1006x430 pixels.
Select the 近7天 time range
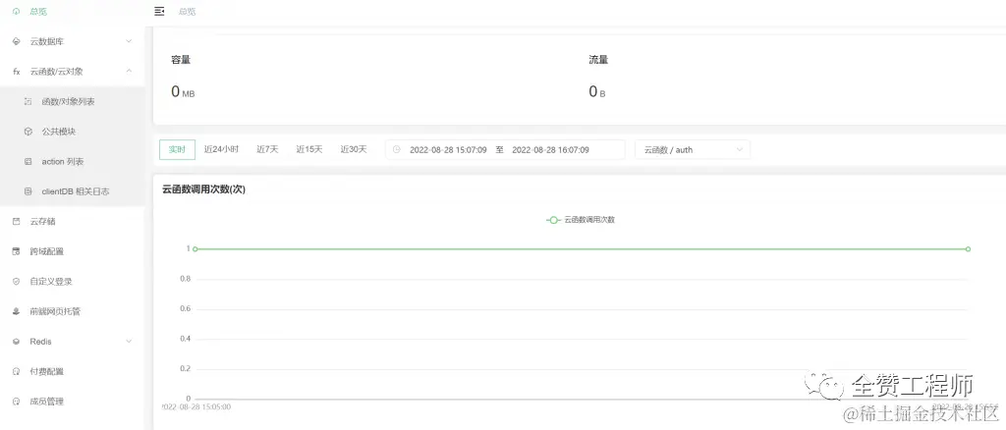(267, 149)
